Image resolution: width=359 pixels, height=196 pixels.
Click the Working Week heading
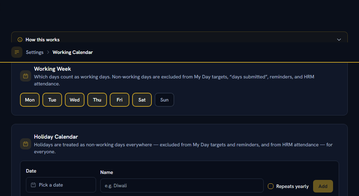(x=53, y=69)
